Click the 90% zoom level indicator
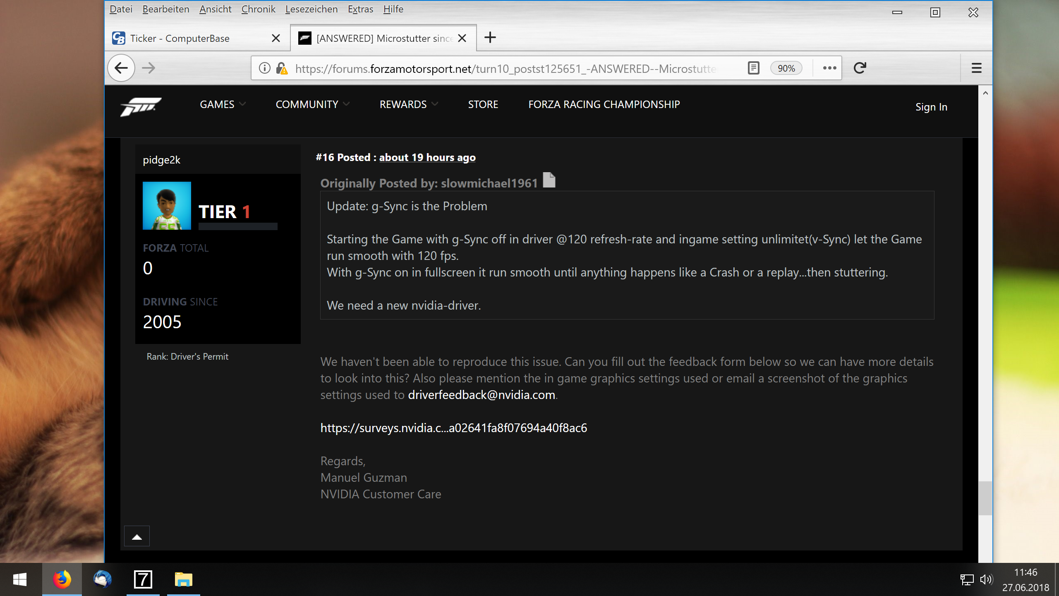 pyautogui.click(x=786, y=68)
